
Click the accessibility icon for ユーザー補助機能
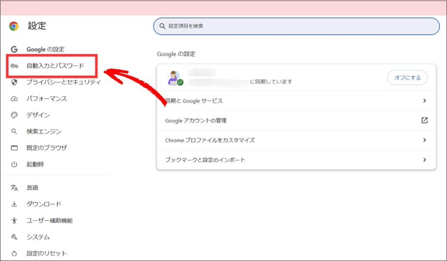[x=14, y=220]
